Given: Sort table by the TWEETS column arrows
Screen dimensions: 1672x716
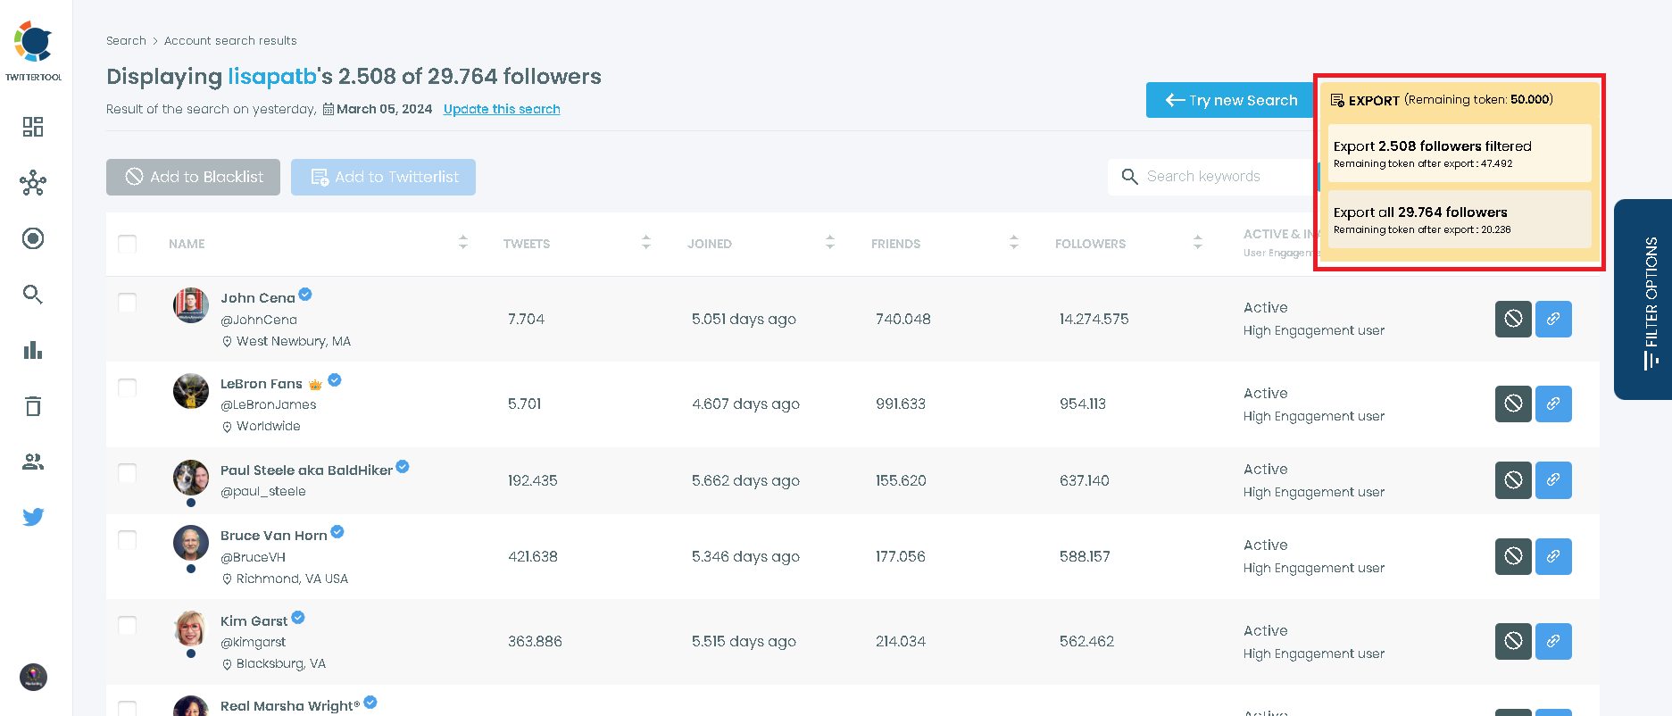Looking at the screenshot, I should pyautogui.click(x=646, y=242).
